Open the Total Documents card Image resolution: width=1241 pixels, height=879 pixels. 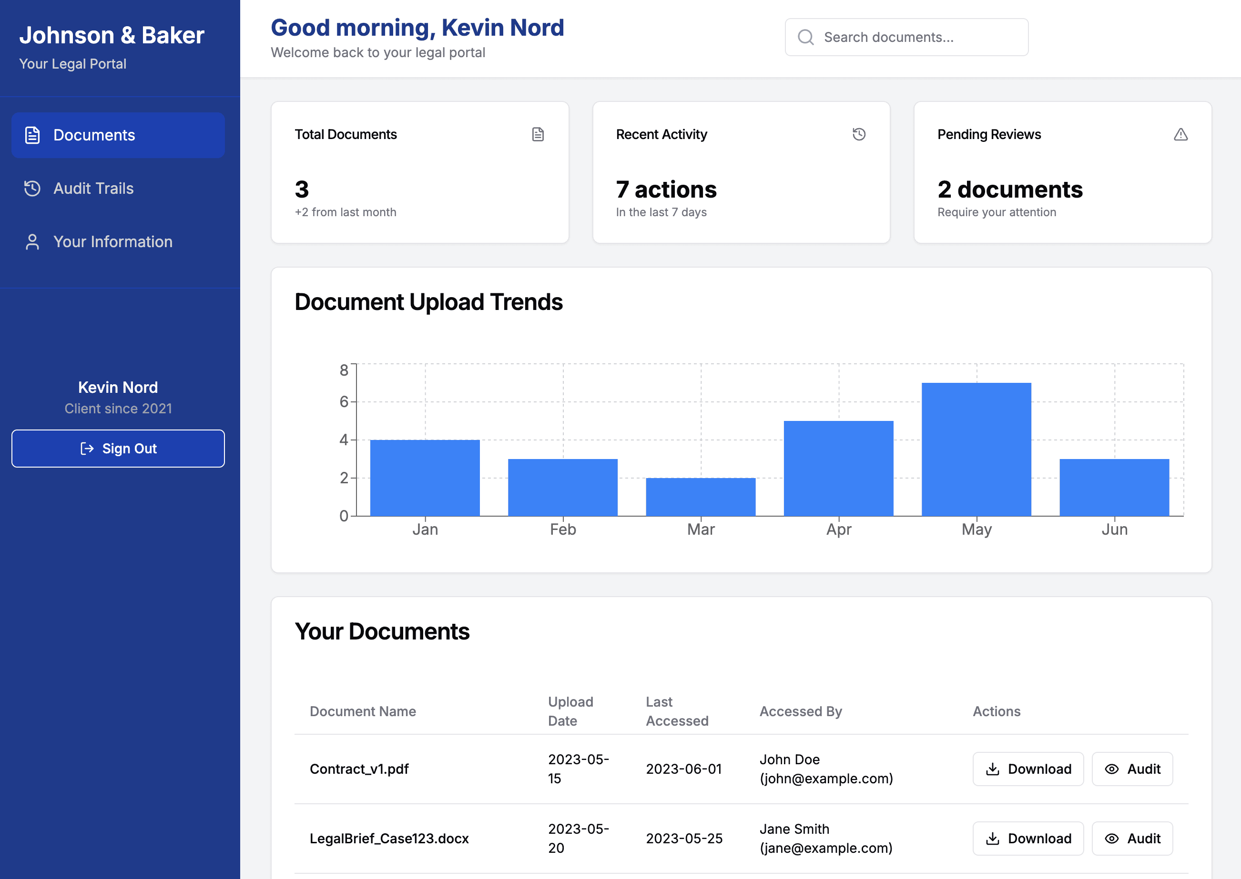[x=420, y=173]
